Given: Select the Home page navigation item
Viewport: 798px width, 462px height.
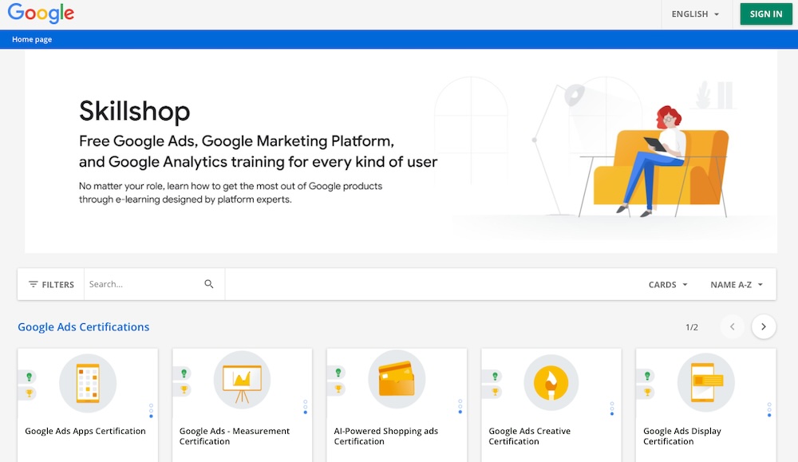Looking at the screenshot, I should pos(31,38).
